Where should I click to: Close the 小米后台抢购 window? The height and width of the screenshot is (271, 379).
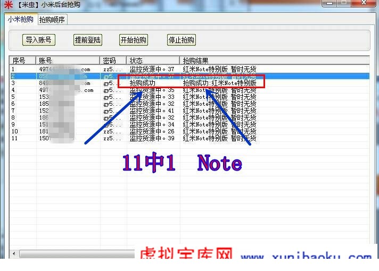364,3
